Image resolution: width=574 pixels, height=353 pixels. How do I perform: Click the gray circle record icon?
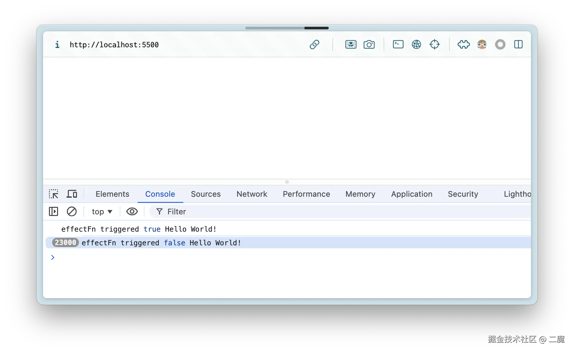(x=500, y=44)
